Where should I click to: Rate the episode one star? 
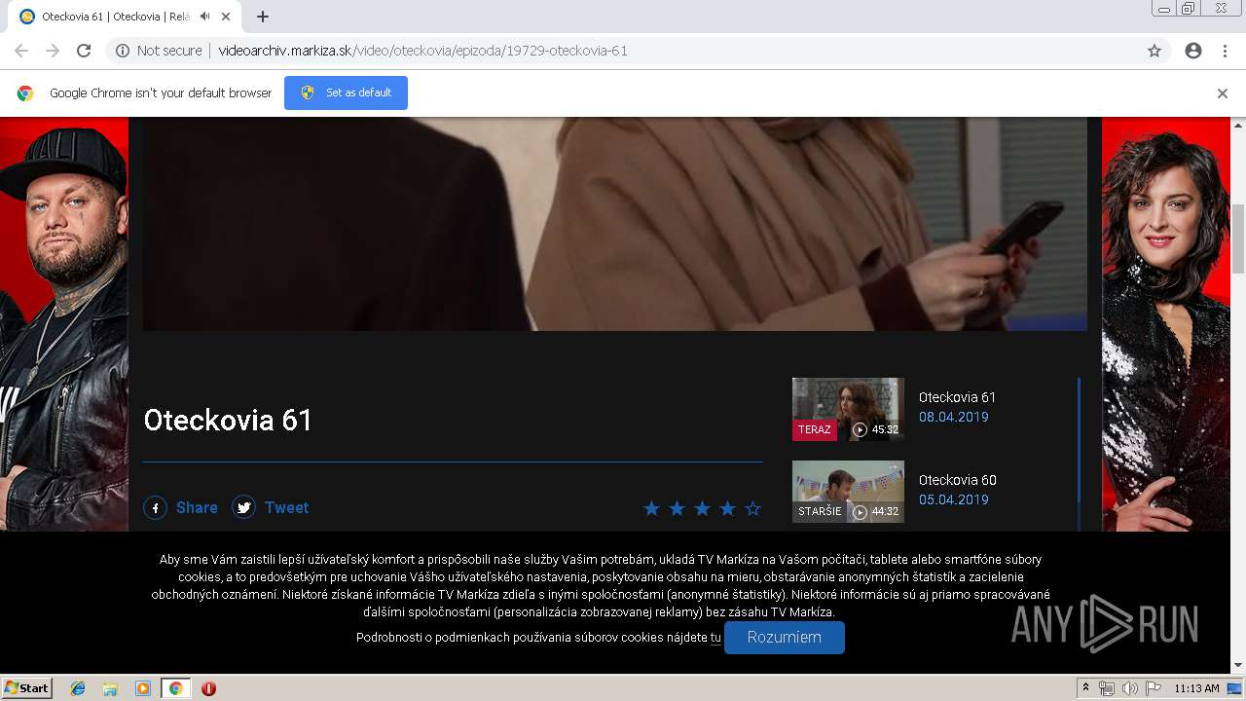(x=651, y=508)
